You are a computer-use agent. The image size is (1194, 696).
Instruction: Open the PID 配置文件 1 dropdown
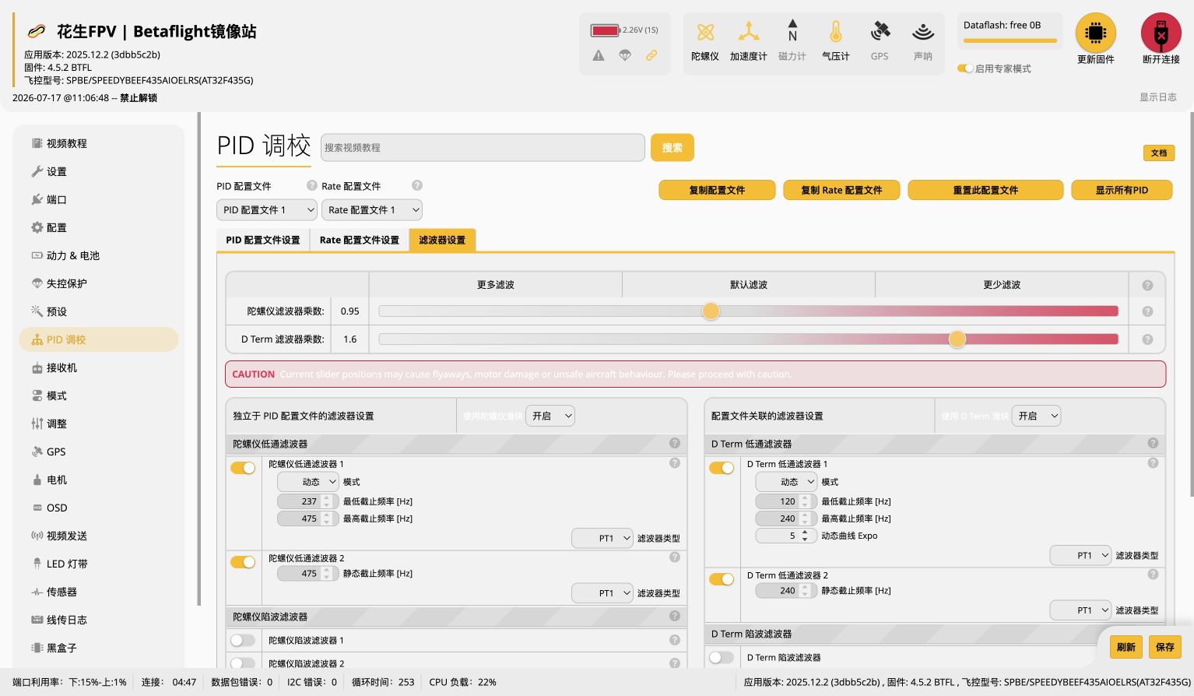(x=267, y=210)
